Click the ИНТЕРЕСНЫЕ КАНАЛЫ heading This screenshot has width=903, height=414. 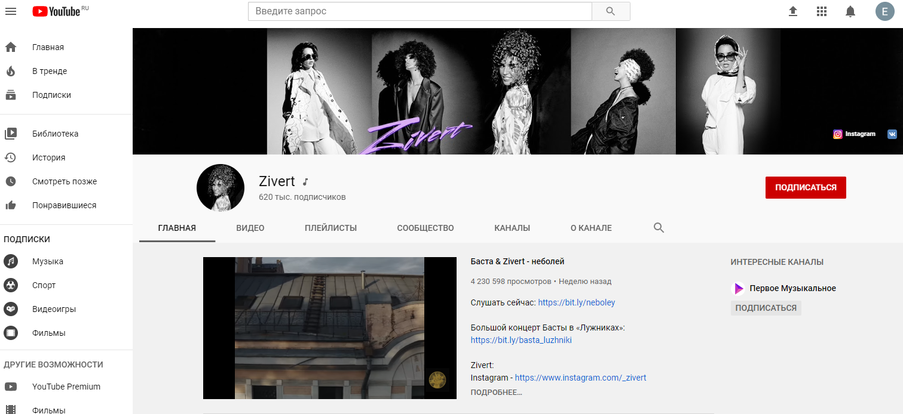click(x=777, y=262)
